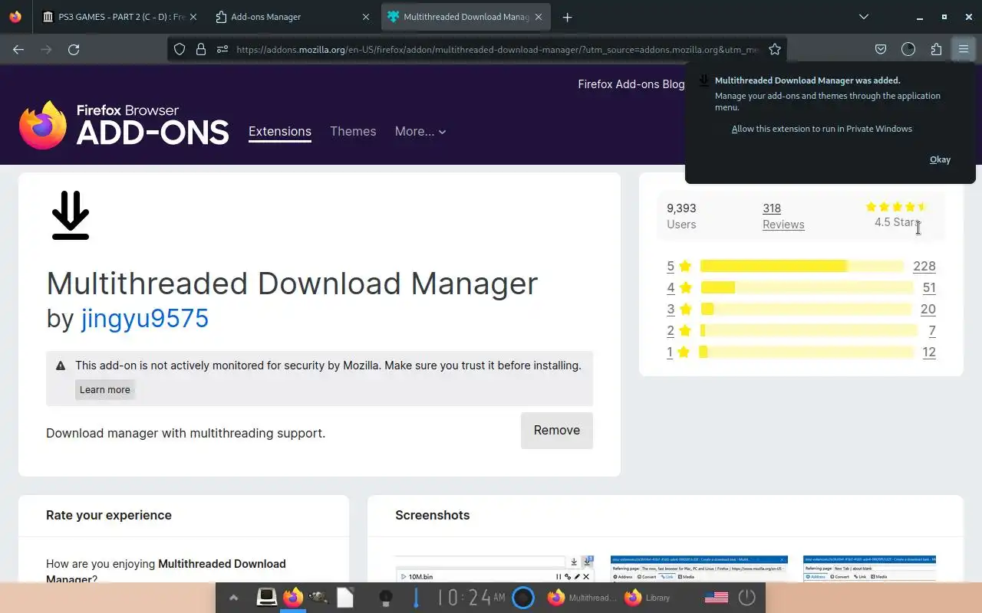
Task: Click Okay in the added notification
Action: [940, 159]
